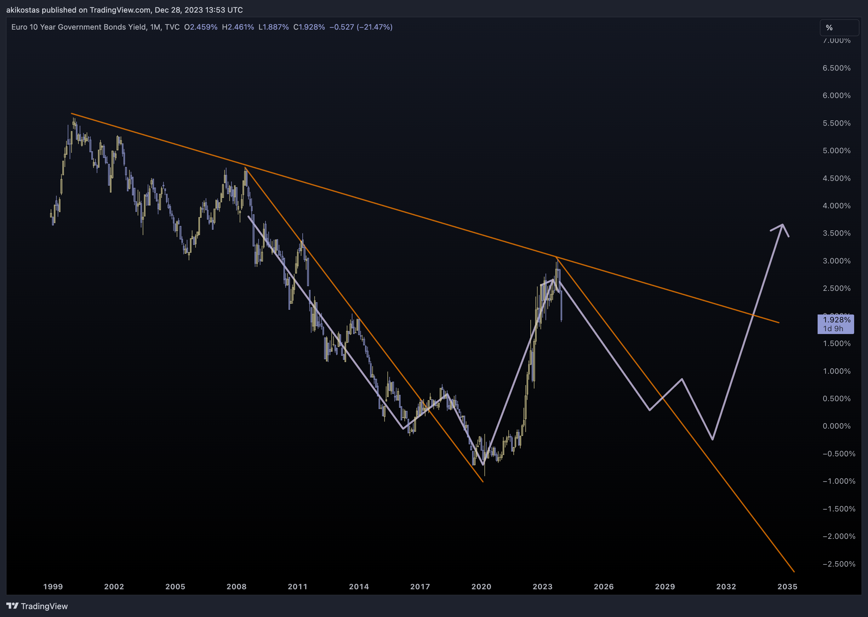Viewport: 868px width, 617px height.
Task: Click the 0.000% price axis label
Action: point(837,426)
